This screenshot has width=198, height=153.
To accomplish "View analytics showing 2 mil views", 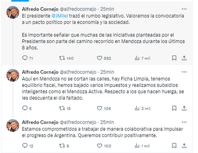I will tap(137, 108).
